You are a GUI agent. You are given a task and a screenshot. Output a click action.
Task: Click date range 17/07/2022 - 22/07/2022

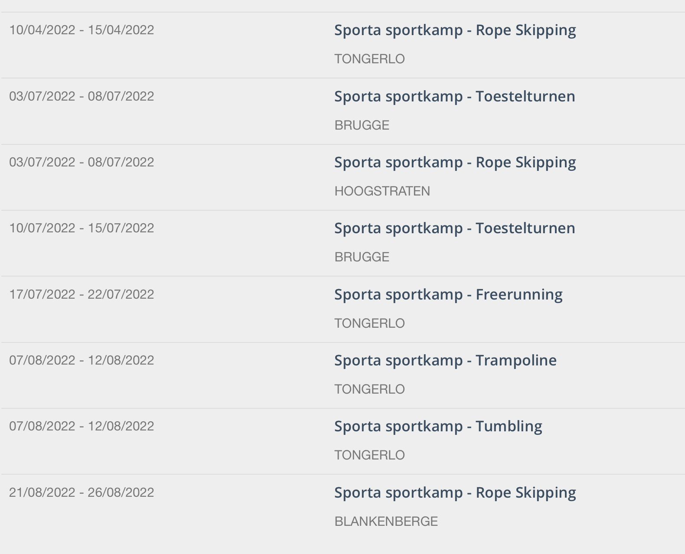click(x=82, y=294)
